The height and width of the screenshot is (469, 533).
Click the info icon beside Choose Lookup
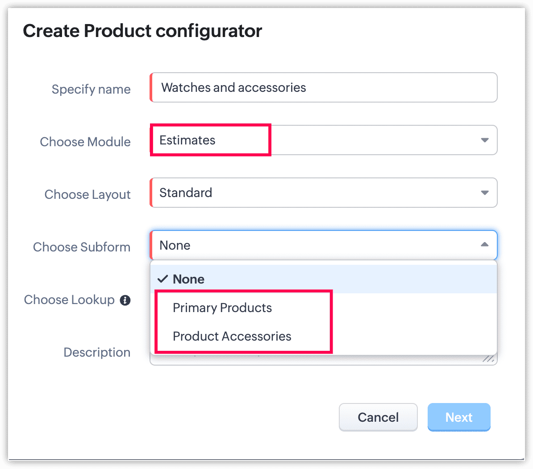[125, 300]
